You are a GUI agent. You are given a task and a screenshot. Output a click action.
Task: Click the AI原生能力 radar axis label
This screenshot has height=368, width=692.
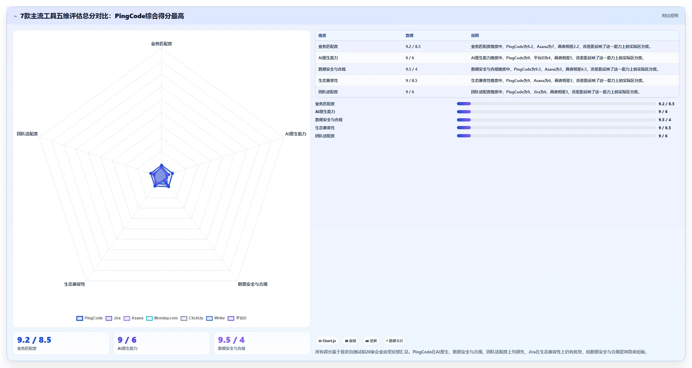296,134
